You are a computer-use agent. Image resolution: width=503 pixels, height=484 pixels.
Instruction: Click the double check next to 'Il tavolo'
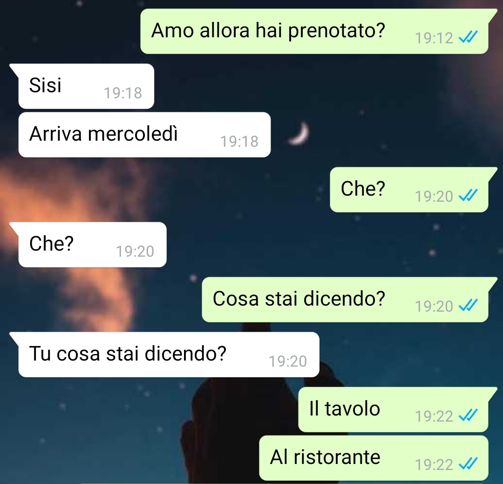coord(469,416)
